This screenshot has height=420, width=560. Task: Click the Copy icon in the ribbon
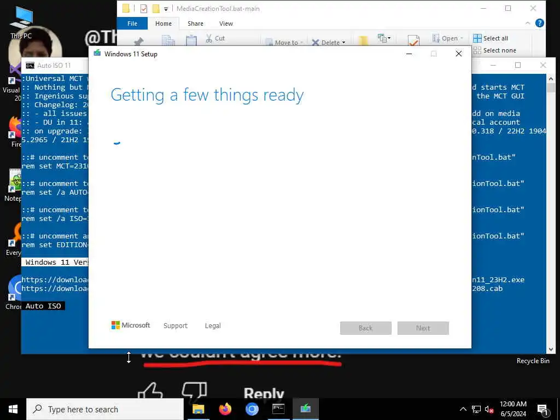168,40
